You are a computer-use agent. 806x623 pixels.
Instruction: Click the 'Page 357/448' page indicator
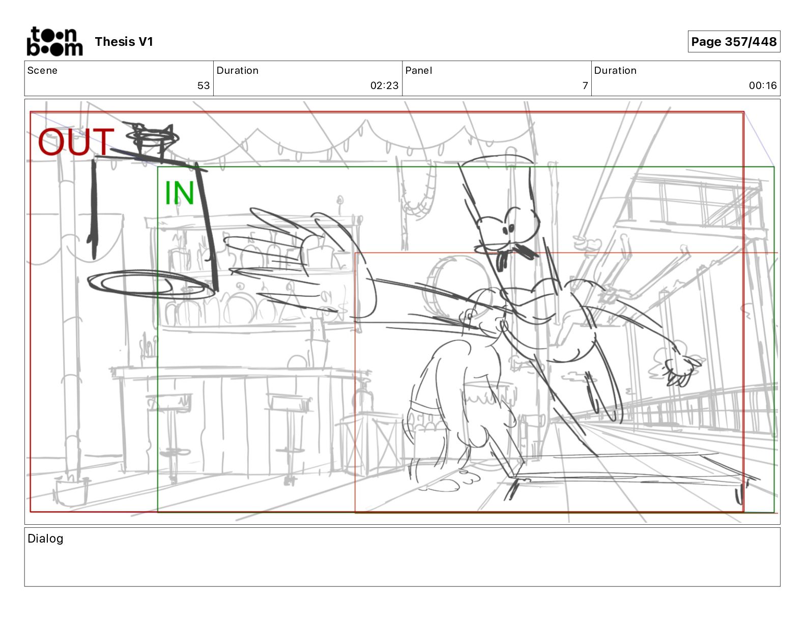(x=734, y=42)
